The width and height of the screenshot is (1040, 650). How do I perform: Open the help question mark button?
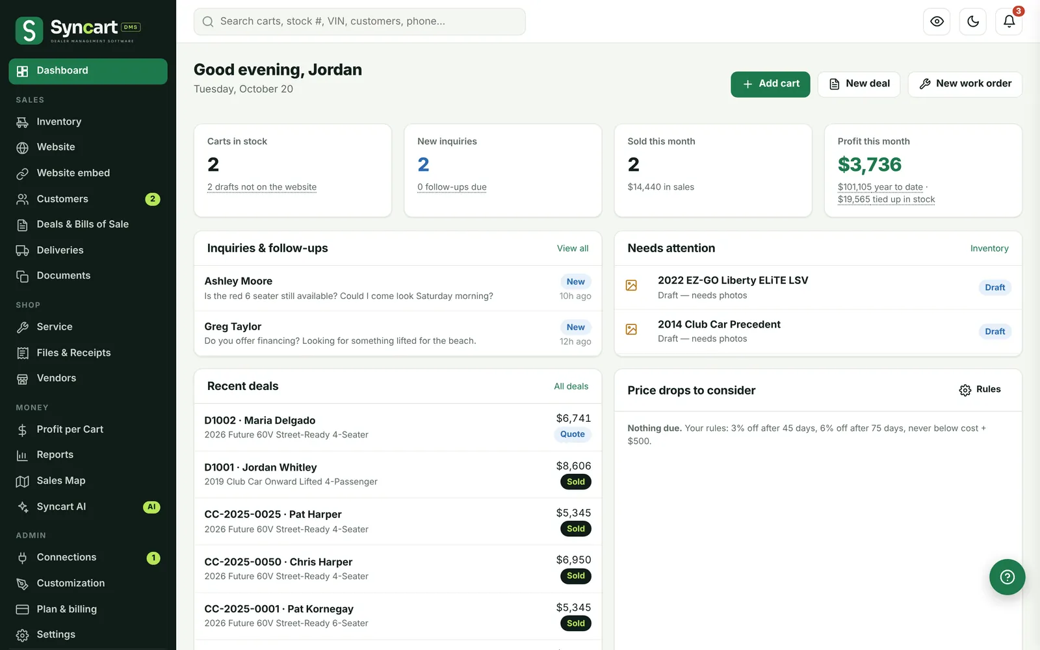click(1007, 577)
